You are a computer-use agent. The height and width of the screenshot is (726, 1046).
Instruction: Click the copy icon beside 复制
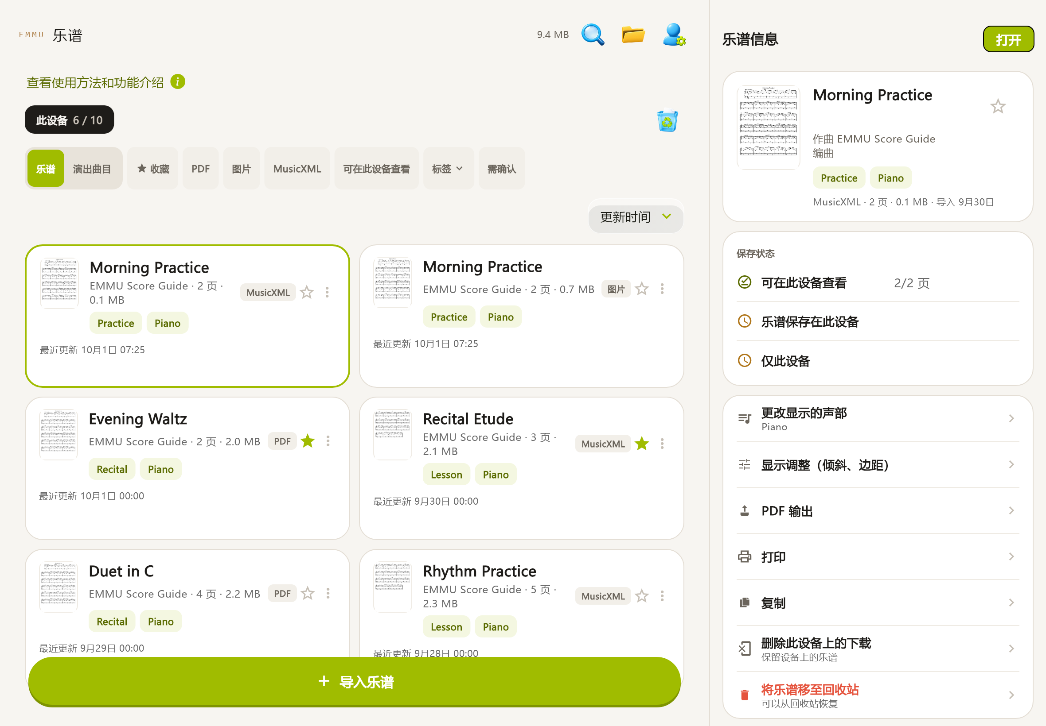(x=745, y=603)
